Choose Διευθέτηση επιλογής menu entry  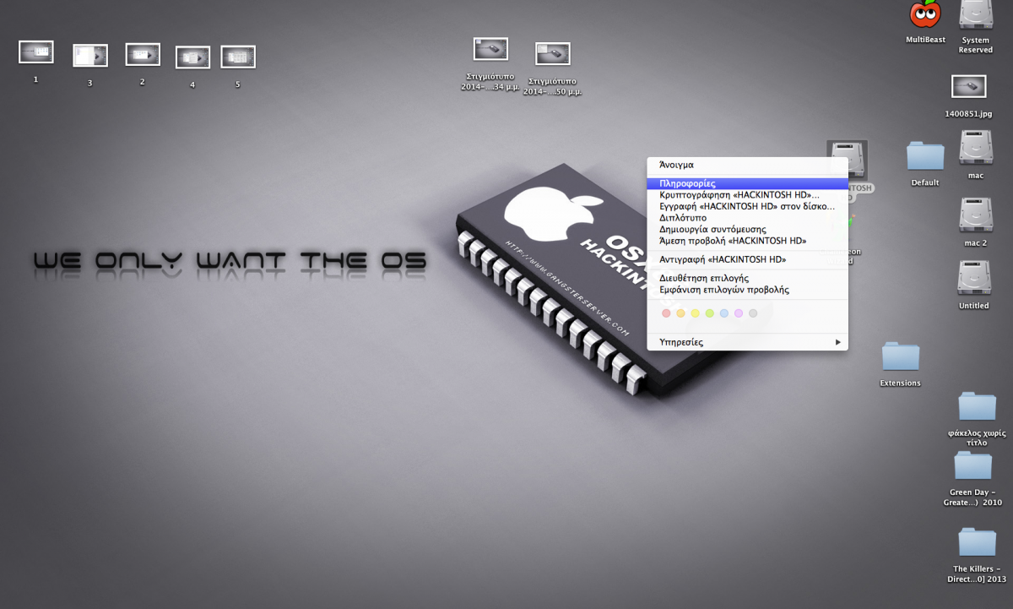[x=748, y=278]
